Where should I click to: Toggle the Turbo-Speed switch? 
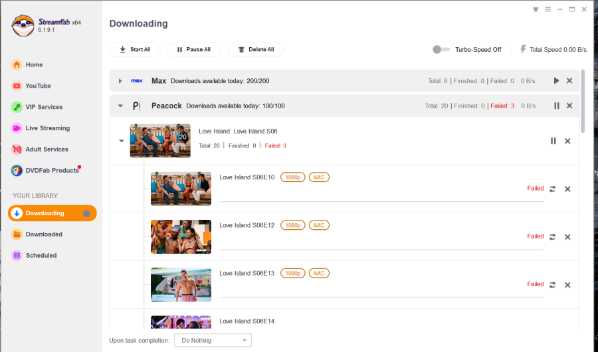point(441,50)
